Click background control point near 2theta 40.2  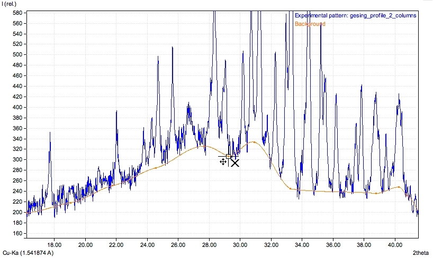pyautogui.click(x=399, y=187)
